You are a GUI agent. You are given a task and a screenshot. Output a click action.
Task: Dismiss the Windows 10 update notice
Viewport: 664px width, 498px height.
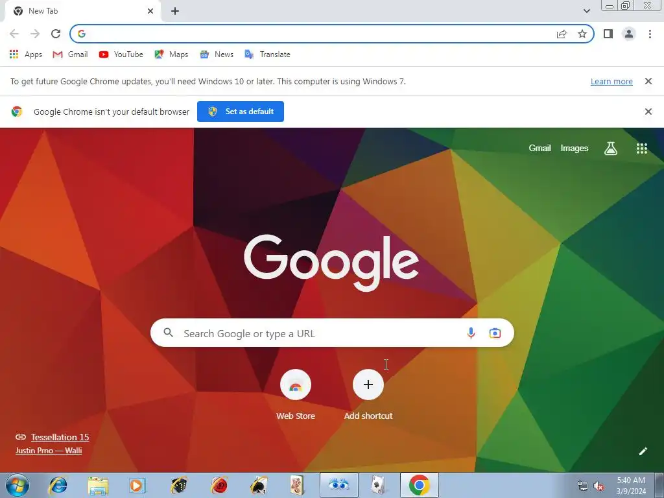click(648, 81)
